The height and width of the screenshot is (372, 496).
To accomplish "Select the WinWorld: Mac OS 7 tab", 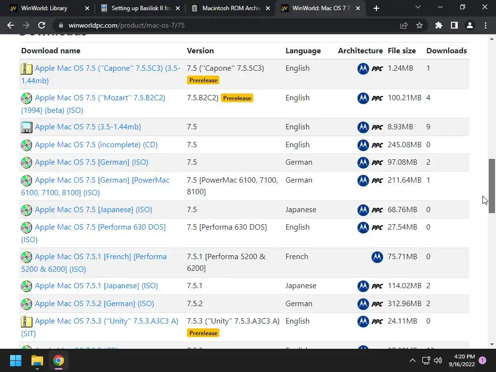I will tap(321, 8).
